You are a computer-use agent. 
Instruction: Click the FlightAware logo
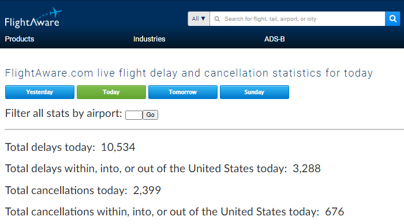click(33, 17)
